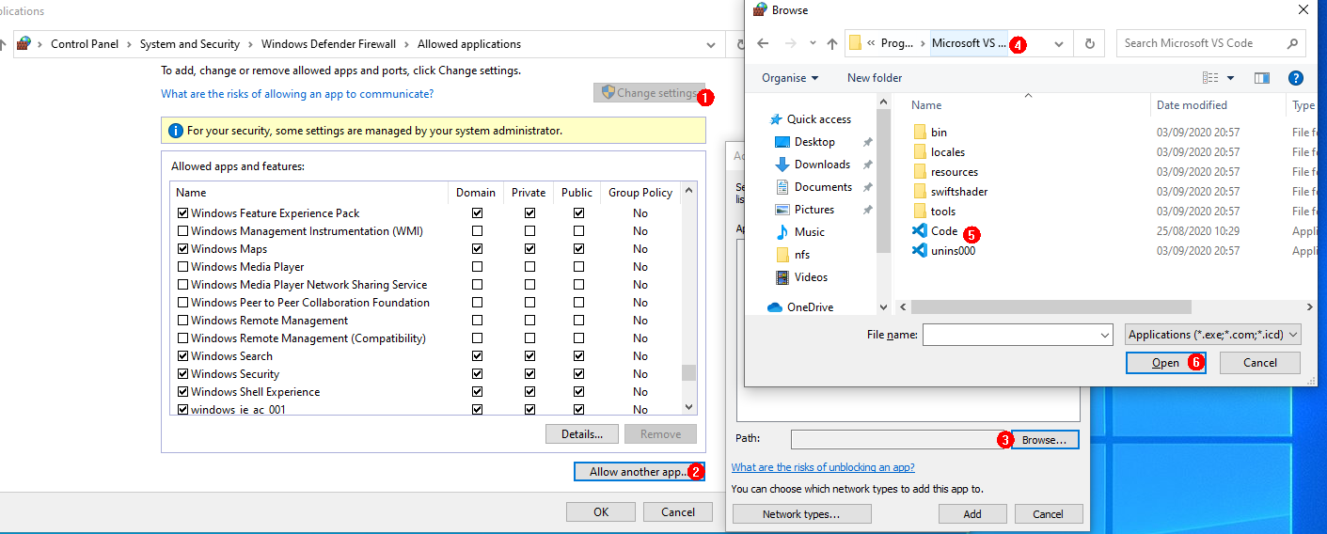Uncheck Windows Search Public checkbox
Image resolution: width=1327 pixels, height=534 pixels.
pyautogui.click(x=578, y=356)
